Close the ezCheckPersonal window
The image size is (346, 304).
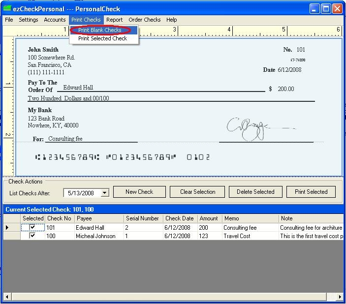pos(337,9)
